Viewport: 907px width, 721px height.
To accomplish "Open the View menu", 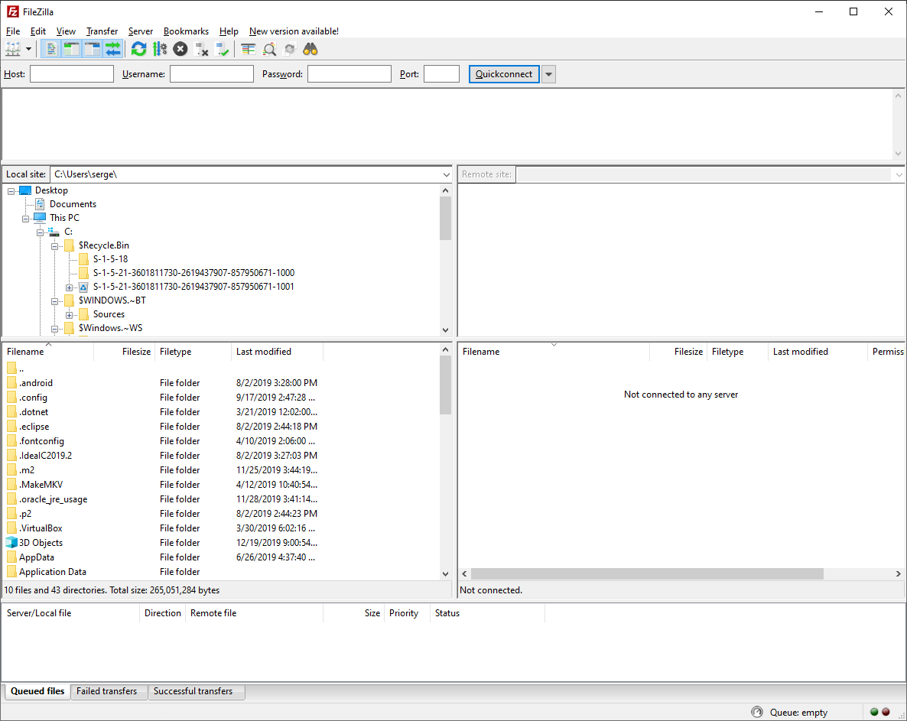I will (66, 31).
